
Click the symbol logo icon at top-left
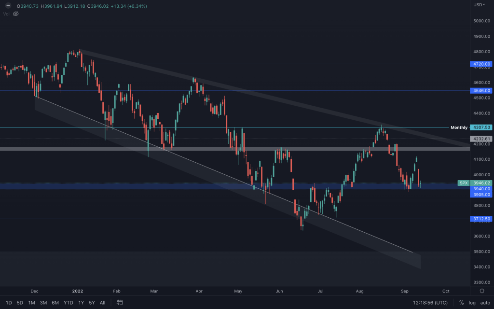coord(7,6)
